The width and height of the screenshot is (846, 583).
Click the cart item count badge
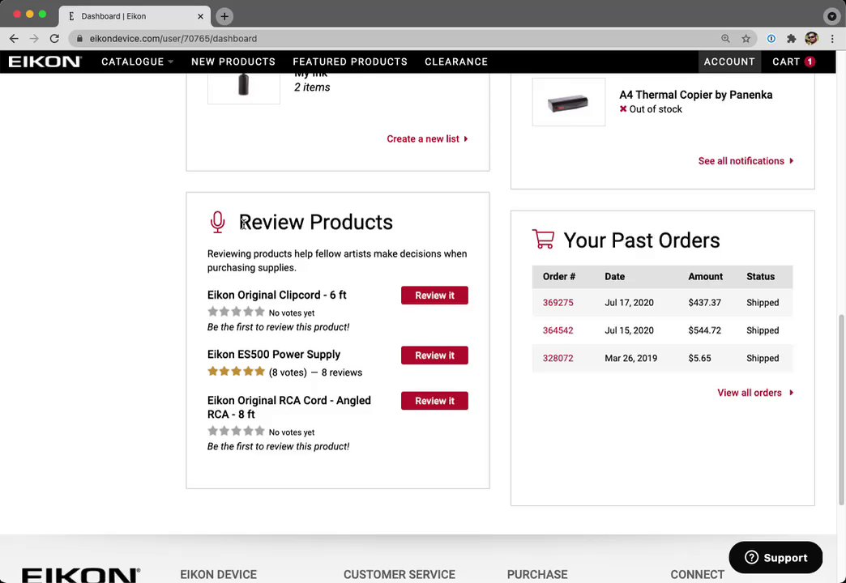[x=810, y=62]
